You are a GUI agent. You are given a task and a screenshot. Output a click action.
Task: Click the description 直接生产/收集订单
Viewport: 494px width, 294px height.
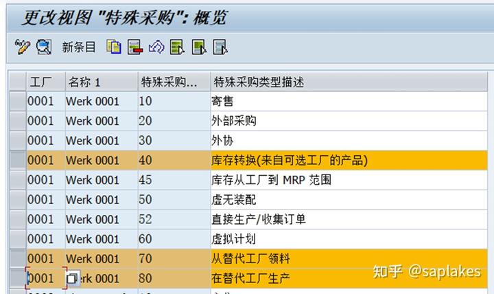[349, 219]
